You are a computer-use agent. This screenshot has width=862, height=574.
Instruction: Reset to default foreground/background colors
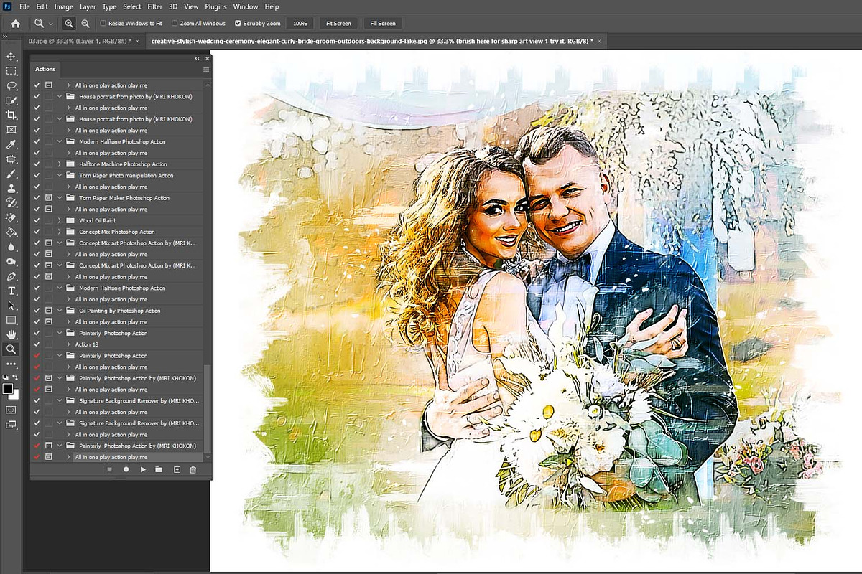(x=6, y=377)
